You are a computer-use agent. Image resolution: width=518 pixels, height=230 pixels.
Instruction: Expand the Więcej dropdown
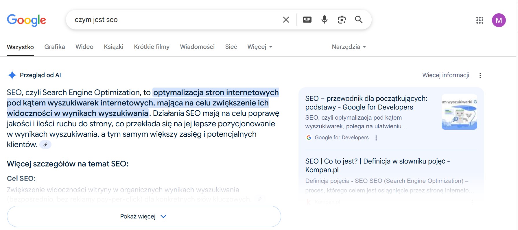[260, 47]
